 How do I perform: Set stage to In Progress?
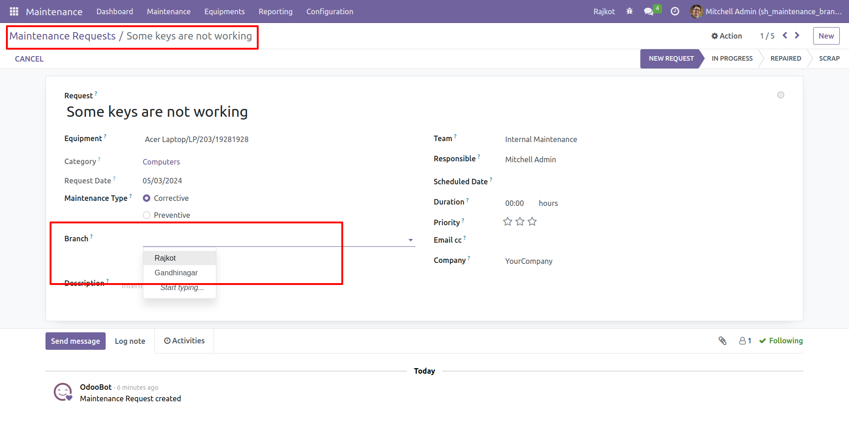coord(732,58)
